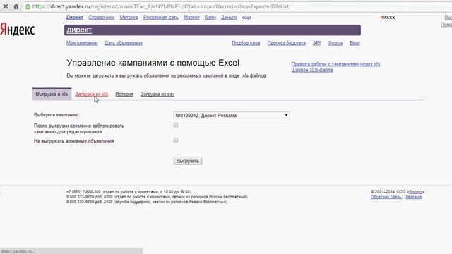Select the Выгрузка в xls tab

52,94
